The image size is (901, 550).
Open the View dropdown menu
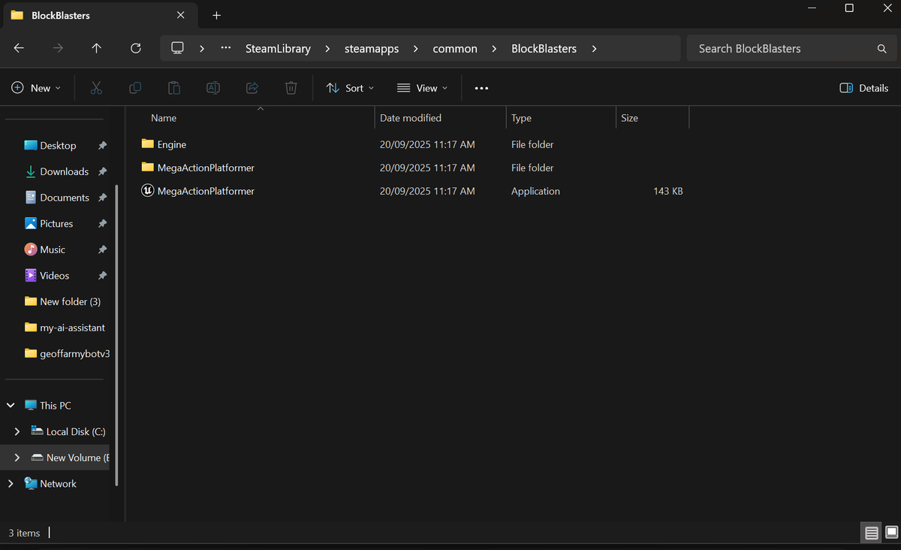[x=422, y=88]
